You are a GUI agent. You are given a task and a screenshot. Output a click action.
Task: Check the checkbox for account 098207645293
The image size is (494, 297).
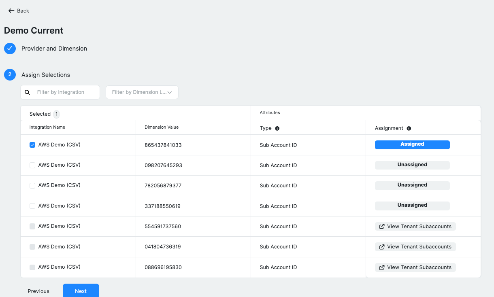click(x=32, y=165)
